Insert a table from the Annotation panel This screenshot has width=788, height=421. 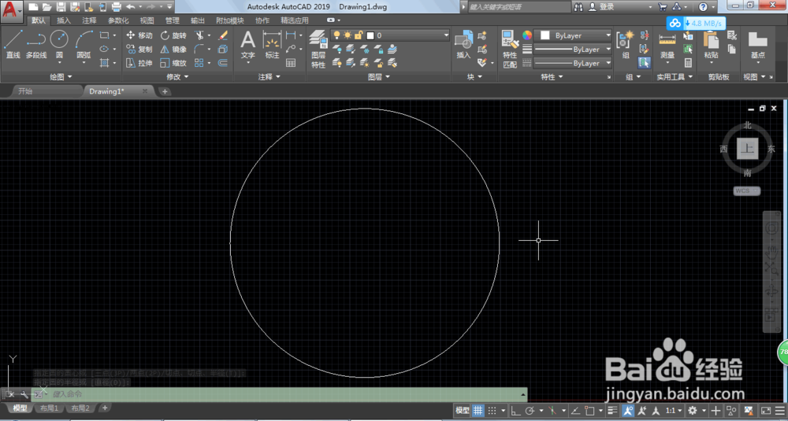[x=291, y=63]
